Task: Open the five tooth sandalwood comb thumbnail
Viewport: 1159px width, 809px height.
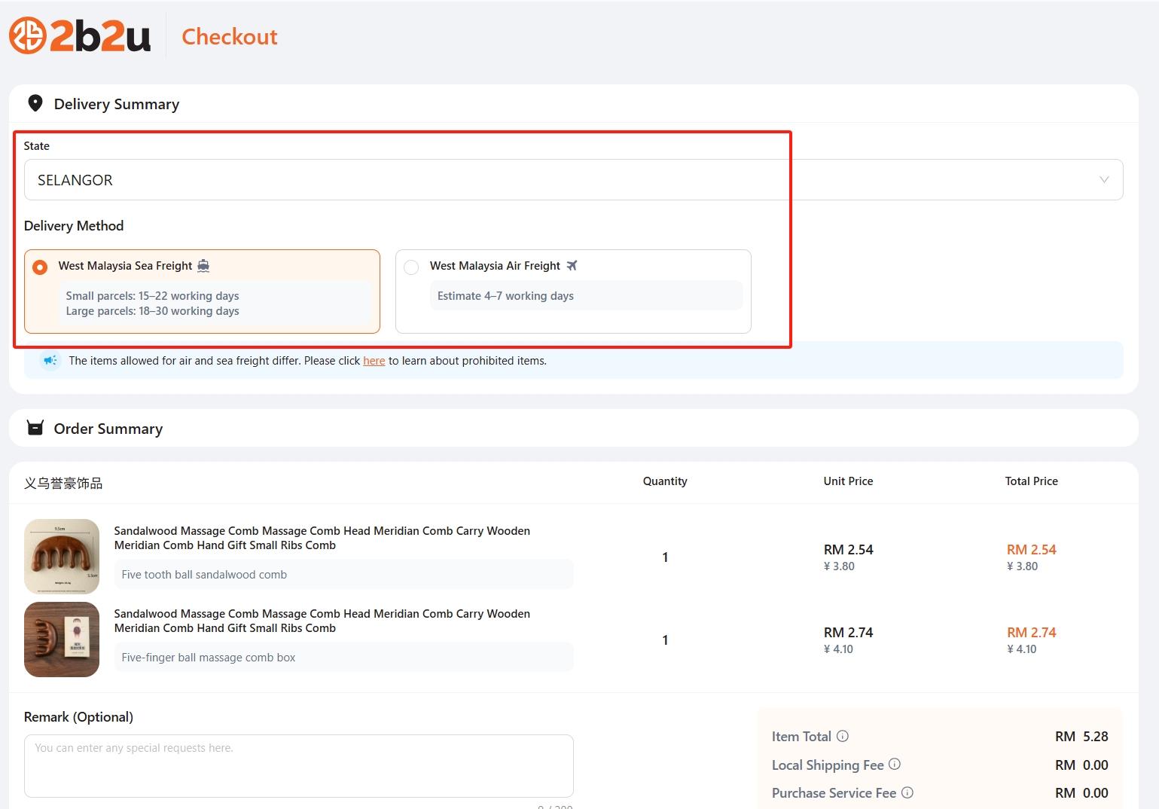Action: coord(62,556)
